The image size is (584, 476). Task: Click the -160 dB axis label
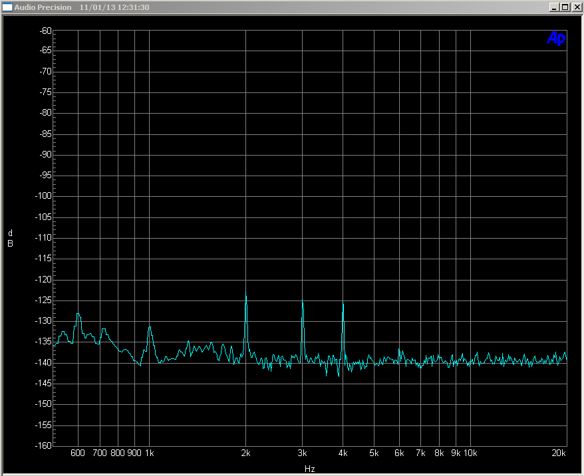[x=43, y=445]
